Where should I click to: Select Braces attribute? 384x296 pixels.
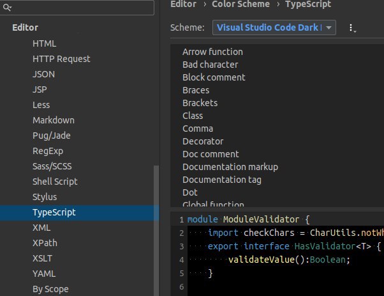[196, 90]
